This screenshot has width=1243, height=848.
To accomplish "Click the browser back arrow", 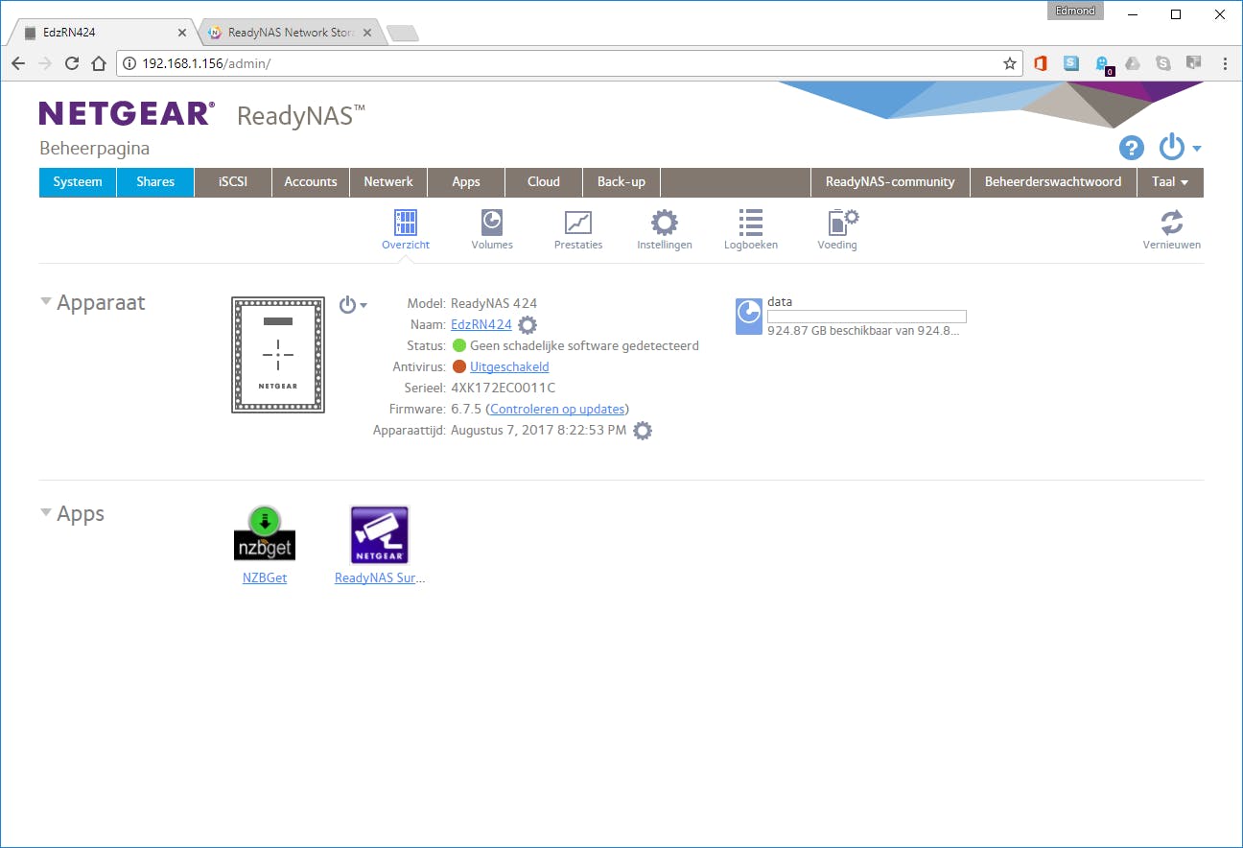I will [18, 63].
